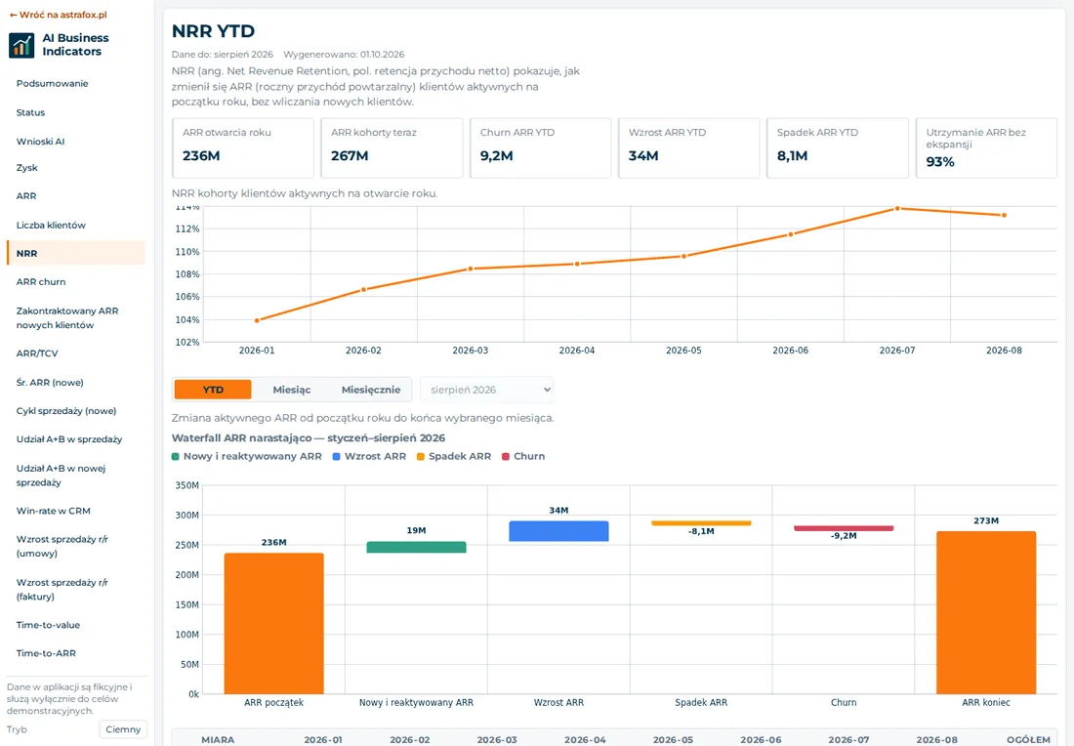Toggle the Spadek ARR legend swatch
The height and width of the screenshot is (746, 1074).
point(421,456)
